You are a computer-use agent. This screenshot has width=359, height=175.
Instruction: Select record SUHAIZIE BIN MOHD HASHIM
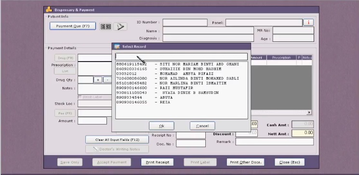click(x=181, y=69)
